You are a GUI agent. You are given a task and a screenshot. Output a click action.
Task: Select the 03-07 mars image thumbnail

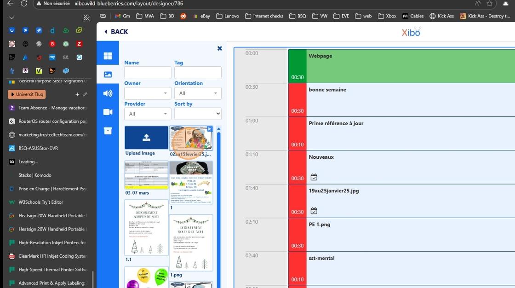coord(146,175)
